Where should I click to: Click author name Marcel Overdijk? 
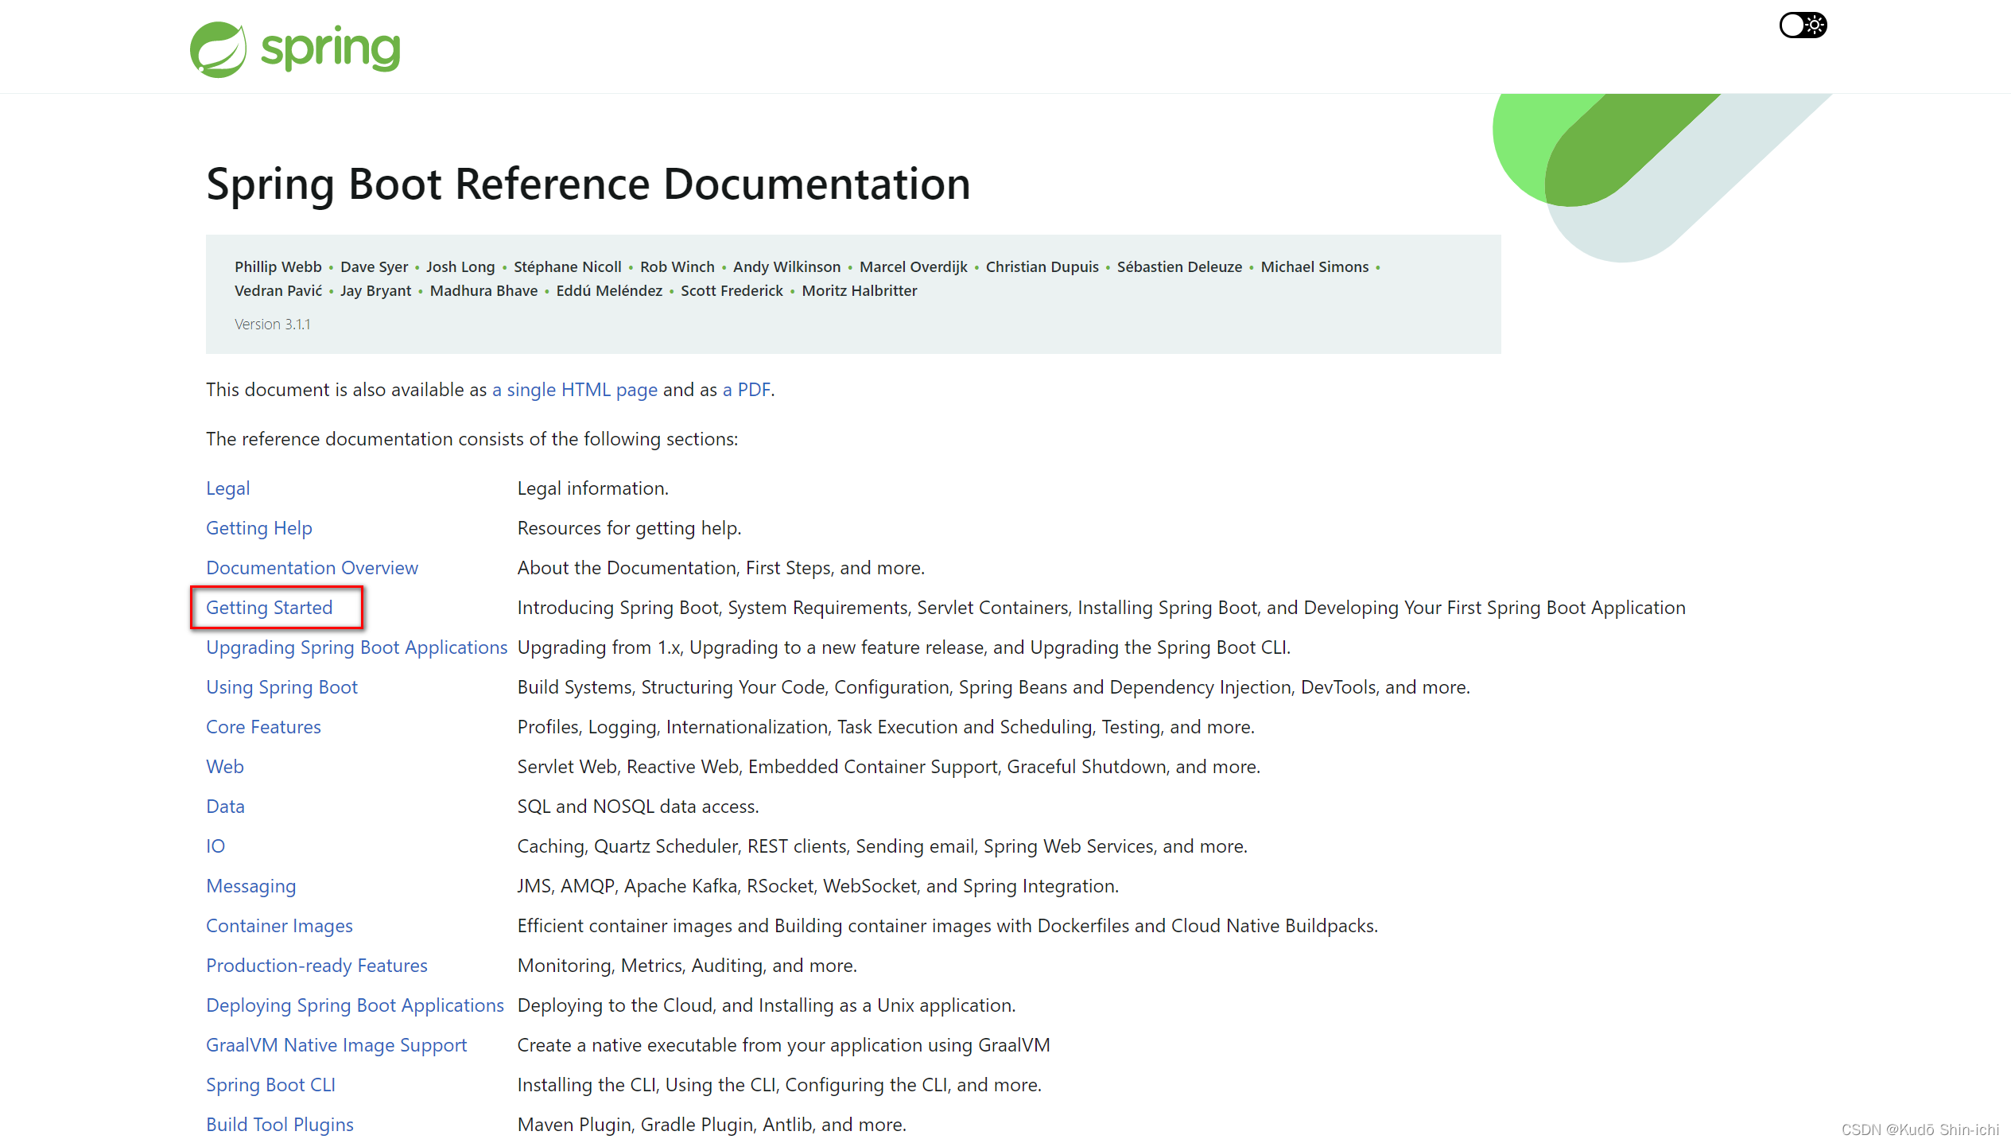[914, 267]
